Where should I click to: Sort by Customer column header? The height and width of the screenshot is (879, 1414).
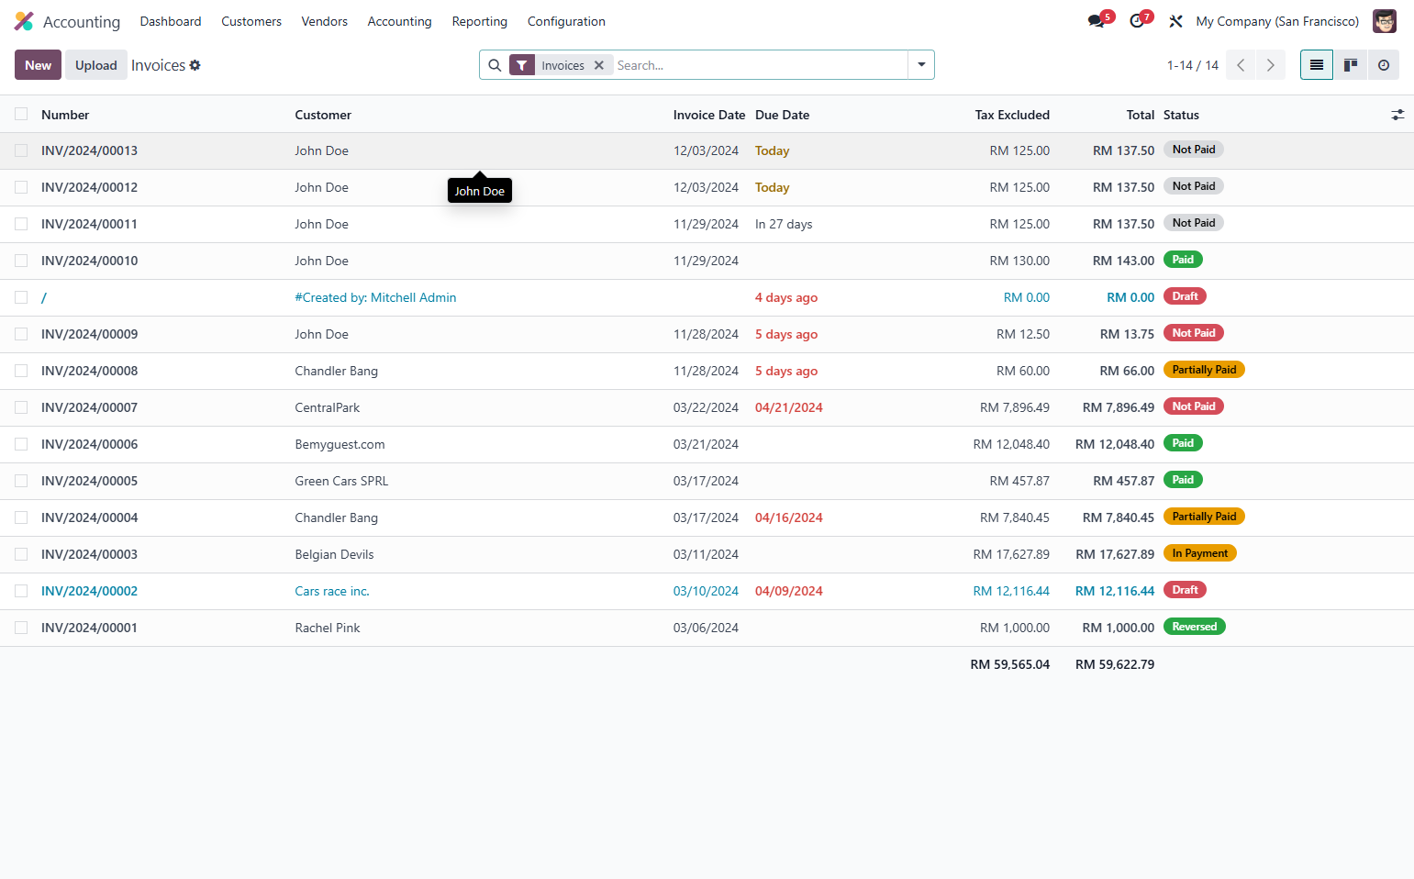tap(323, 115)
